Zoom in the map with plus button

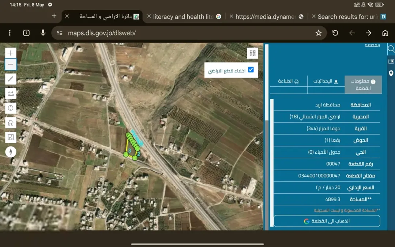11,53
